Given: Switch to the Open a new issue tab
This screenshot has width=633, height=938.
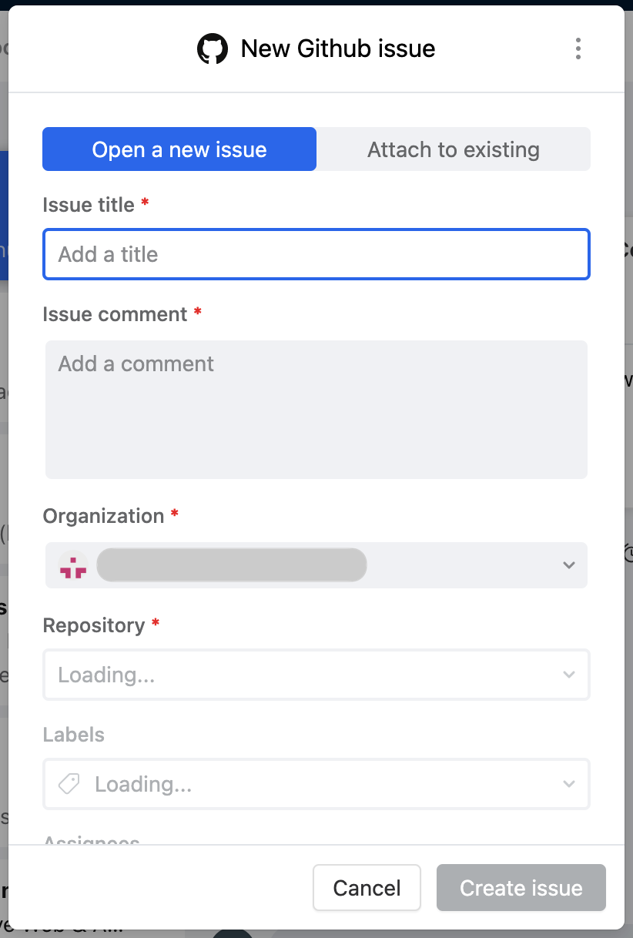Looking at the screenshot, I should (x=179, y=149).
